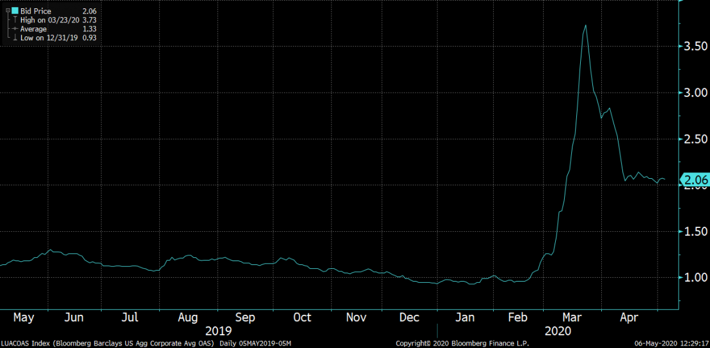Click the Average marker icon in legend
The image size is (710, 348).
(x=15, y=29)
